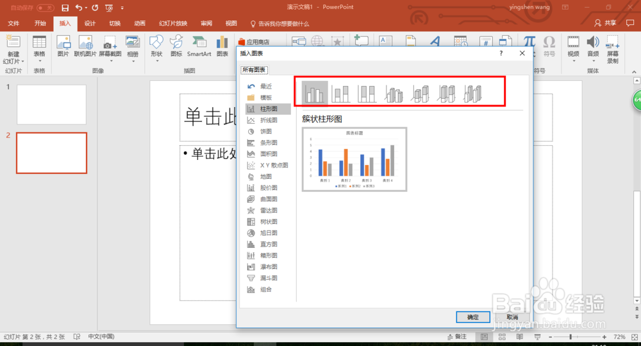Select the 3-D stacked column subtype icon
This screenshot has width=641, height=346.
point(420,93)
